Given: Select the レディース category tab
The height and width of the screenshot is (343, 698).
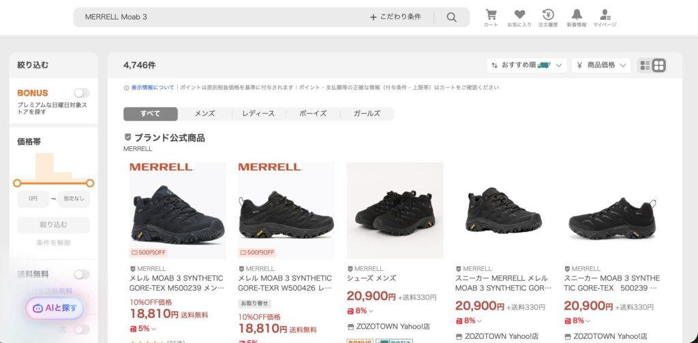Looking at the screenshot, I should (x=258, y=114).
